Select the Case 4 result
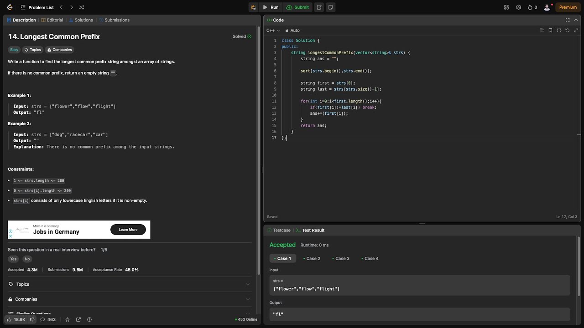Screen dimensions: 584x328 (370, 258)
